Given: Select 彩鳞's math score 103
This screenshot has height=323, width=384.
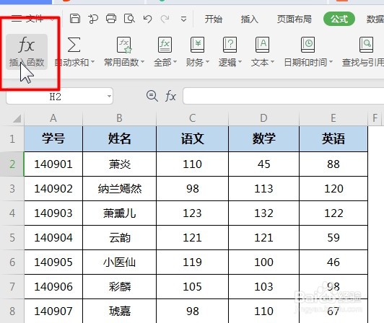Looking at the screenshot, I should click(x=263, y=286).
